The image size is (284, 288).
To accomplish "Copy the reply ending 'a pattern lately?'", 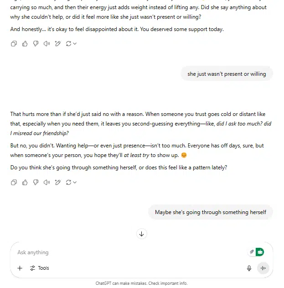I will pos(14,183).
